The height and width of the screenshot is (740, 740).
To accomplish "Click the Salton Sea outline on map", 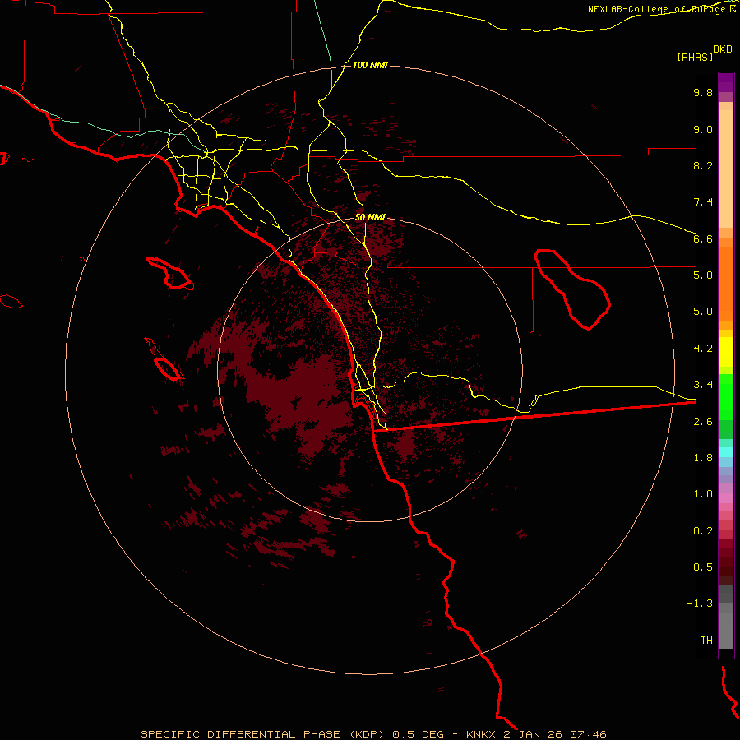I will (572, 289).
